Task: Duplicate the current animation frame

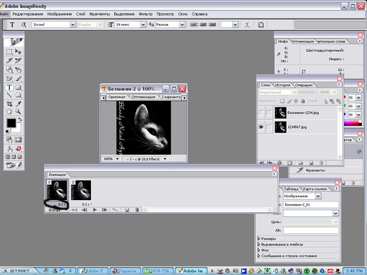Action: (x=127, y=210)
